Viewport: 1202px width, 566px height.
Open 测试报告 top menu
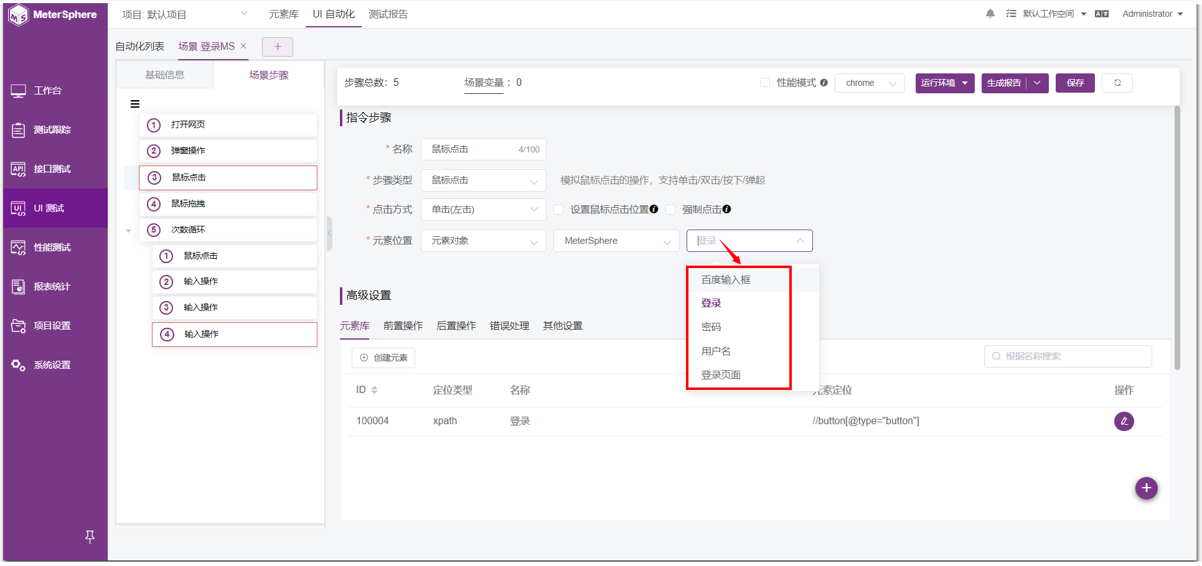pyautogui.click(x=388, y=14)
